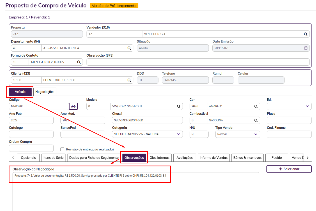316x211 pixels.
Task: Click the DDD field showing 31
Action: (x=148, y=80)
